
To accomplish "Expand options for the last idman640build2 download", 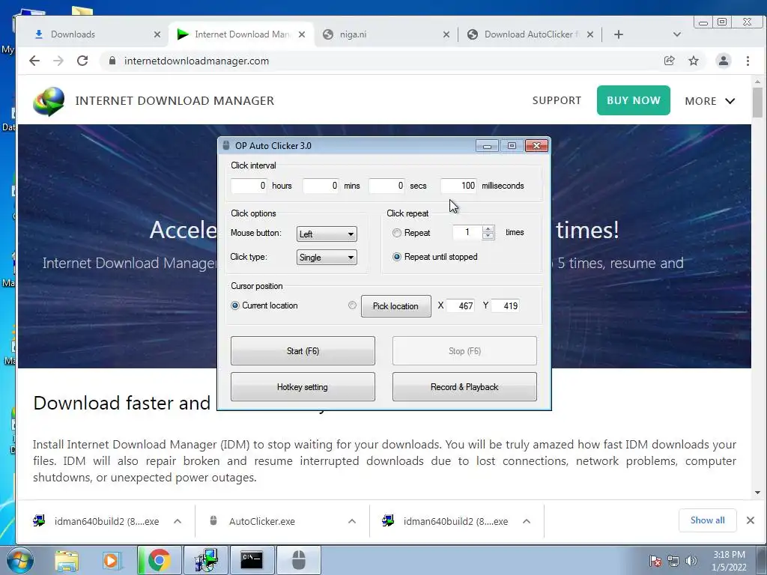I will (527, 521).
